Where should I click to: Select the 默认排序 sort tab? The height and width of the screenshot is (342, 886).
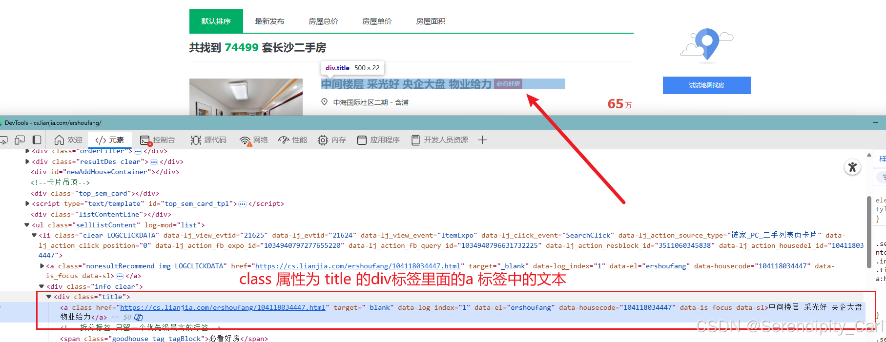point(216,21)
